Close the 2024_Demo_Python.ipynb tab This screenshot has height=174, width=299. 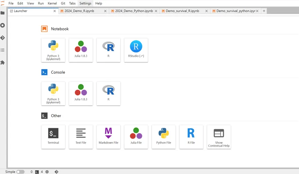click(x=156, y=11)
